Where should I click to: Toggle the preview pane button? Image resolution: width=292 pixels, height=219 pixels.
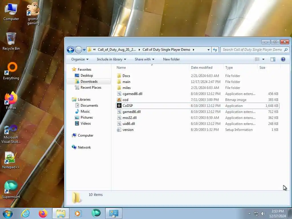tap(273, 59)
